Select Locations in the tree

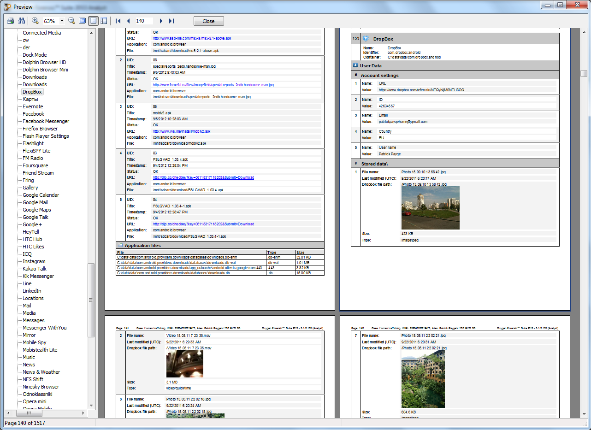pyautogui.click(x=33, y=298)
